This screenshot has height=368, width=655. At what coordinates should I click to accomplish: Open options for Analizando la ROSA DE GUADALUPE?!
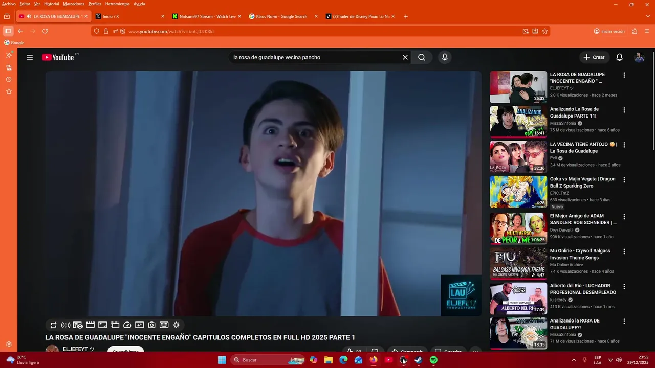tap(624, 321)
